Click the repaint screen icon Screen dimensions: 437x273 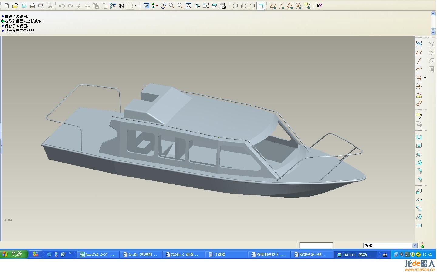click(x=146, y=5)
